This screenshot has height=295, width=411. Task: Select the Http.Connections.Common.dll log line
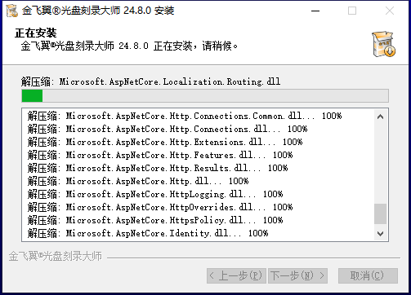coord(185,116)
